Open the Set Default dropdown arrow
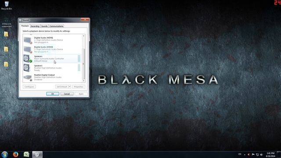The height and width of the screenshot is (158, 281). (x=69, y=87)
